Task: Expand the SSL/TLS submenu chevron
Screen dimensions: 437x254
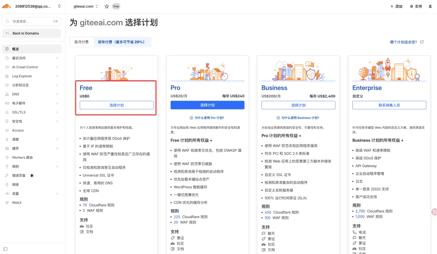Action: click(x=57, y=112)
